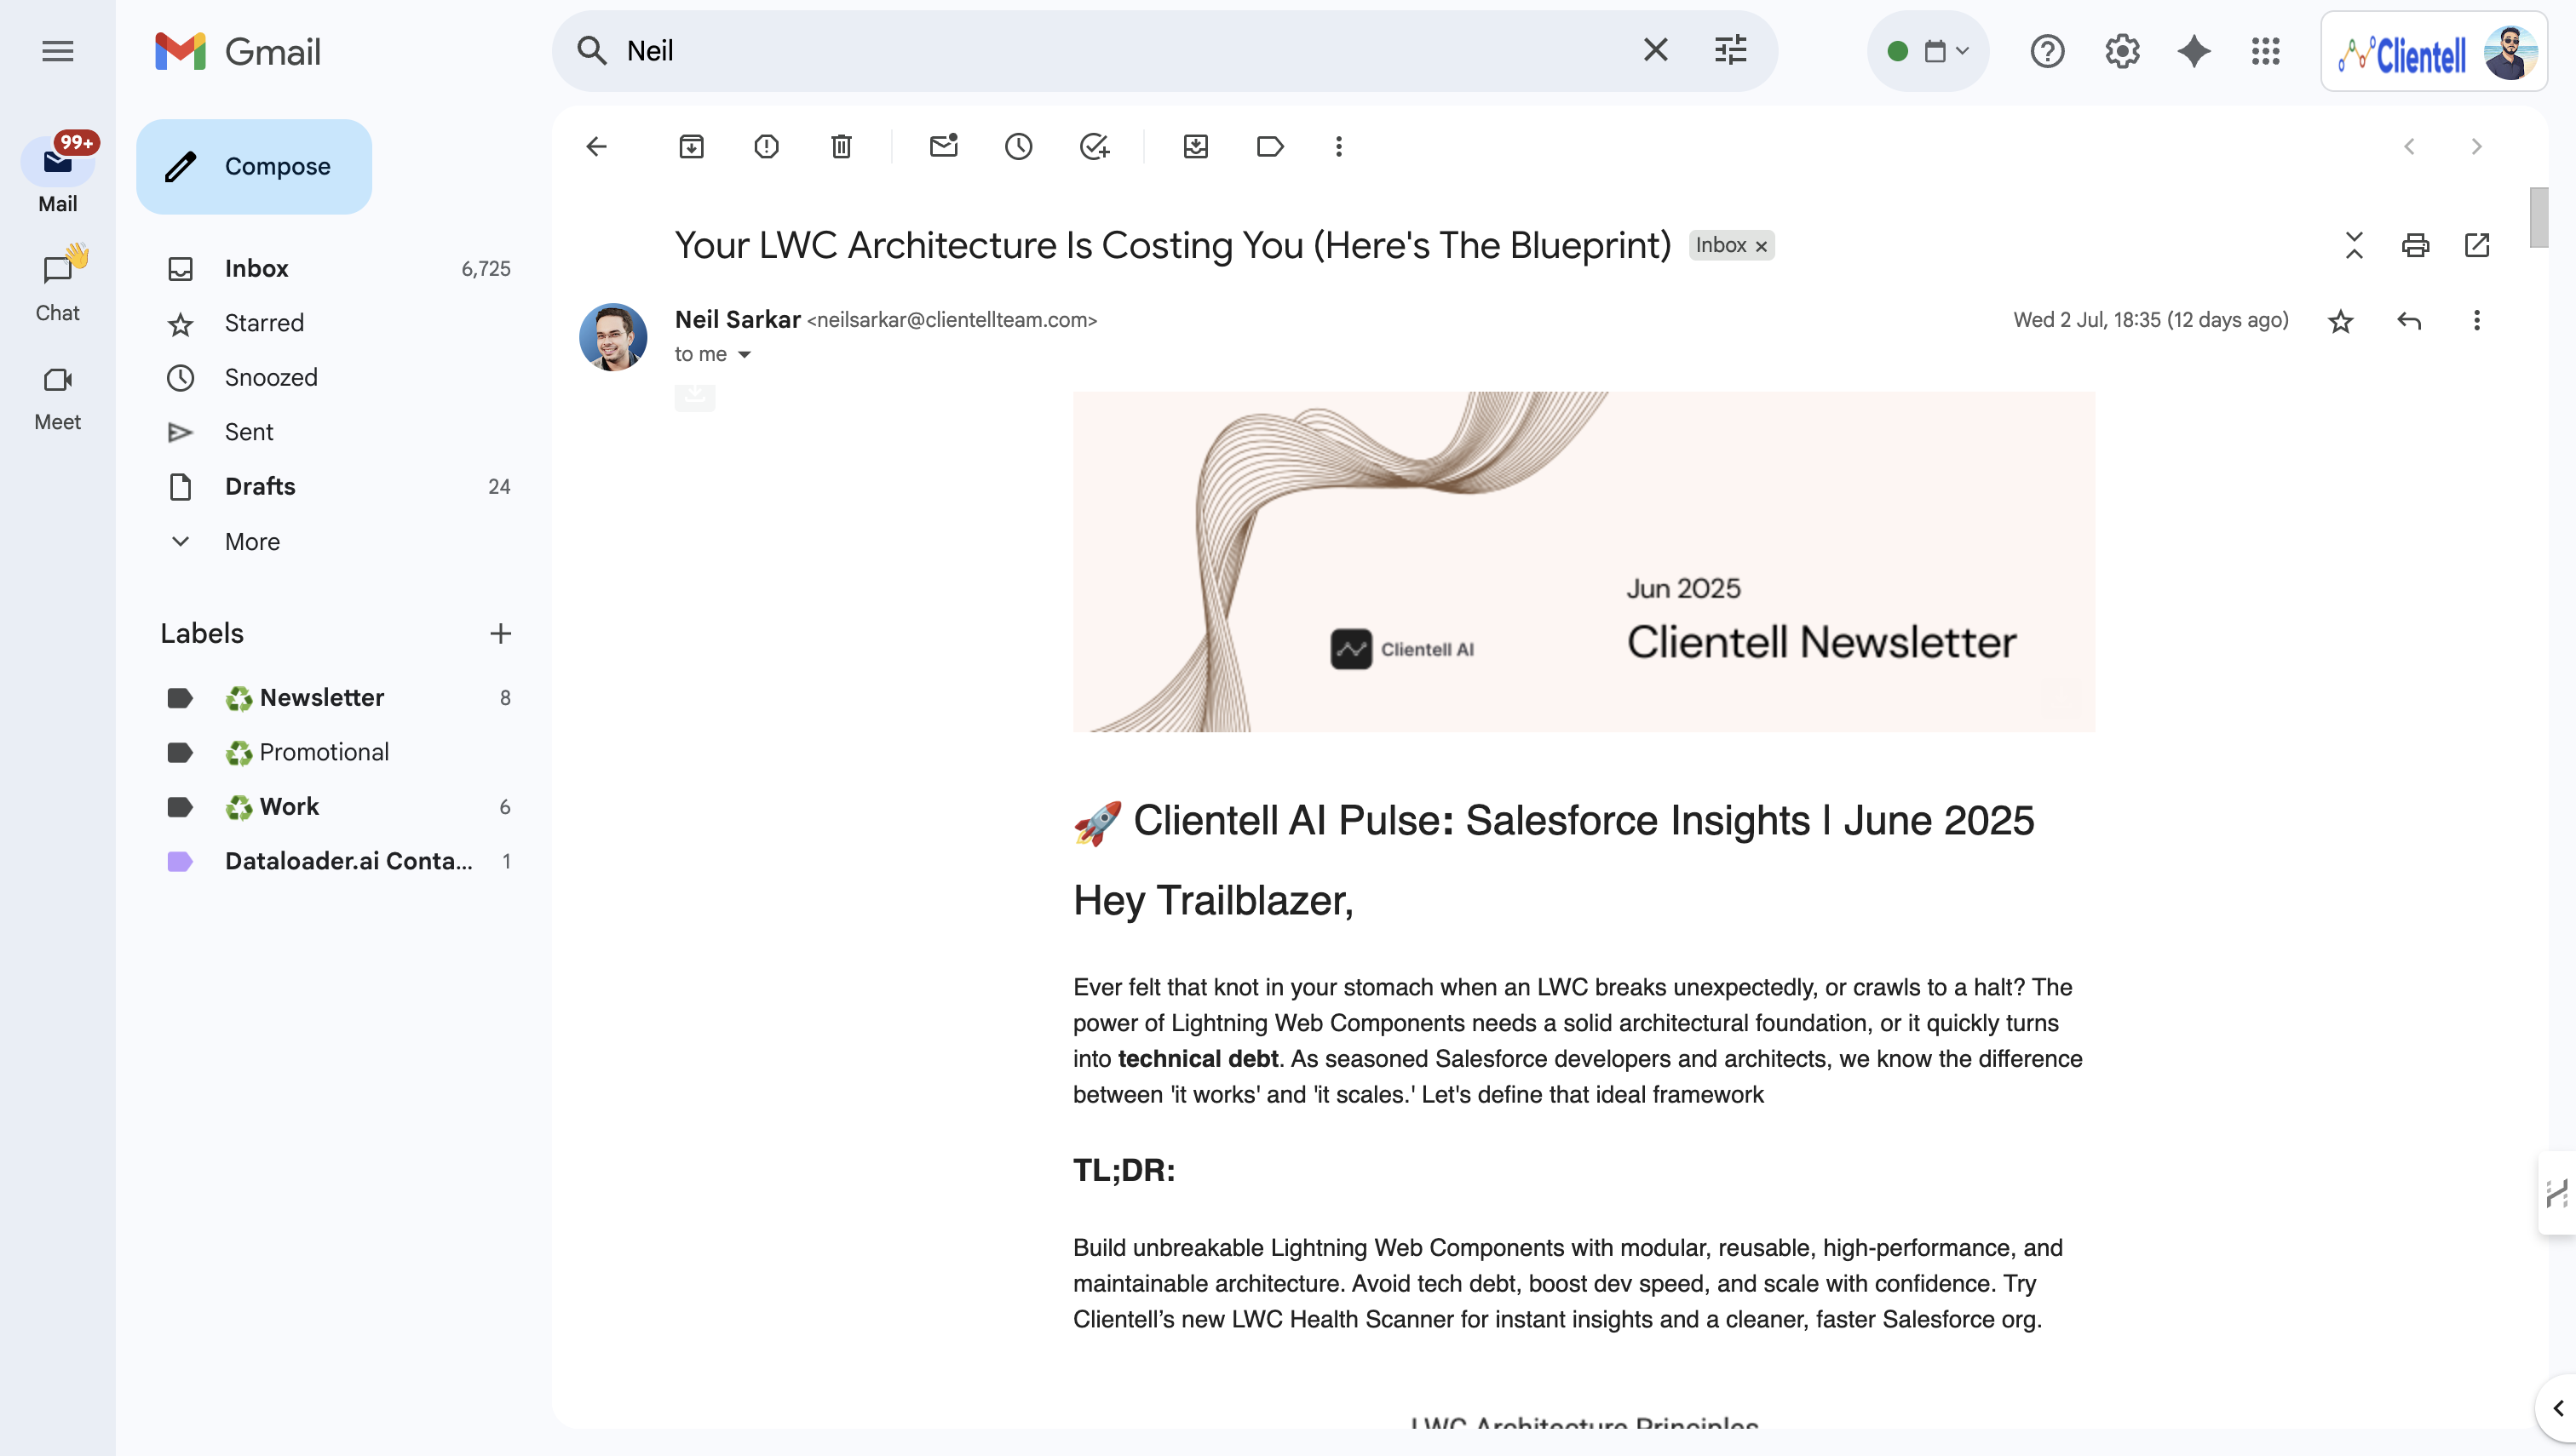
Task: Show advanced search options filter
Action: click(1731, 50)
